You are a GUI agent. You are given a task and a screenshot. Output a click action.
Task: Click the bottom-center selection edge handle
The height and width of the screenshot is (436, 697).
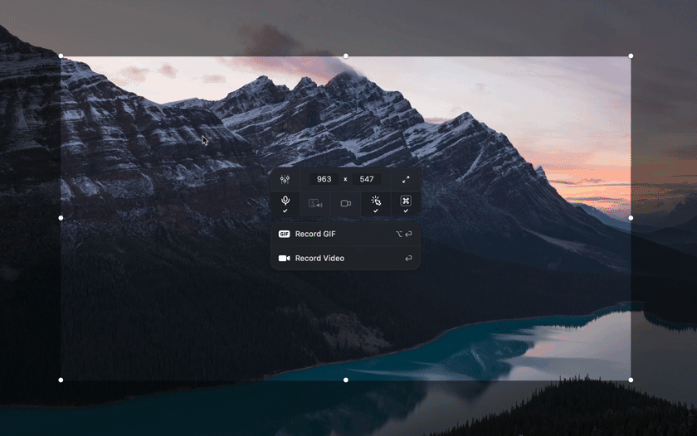point(346,380)
